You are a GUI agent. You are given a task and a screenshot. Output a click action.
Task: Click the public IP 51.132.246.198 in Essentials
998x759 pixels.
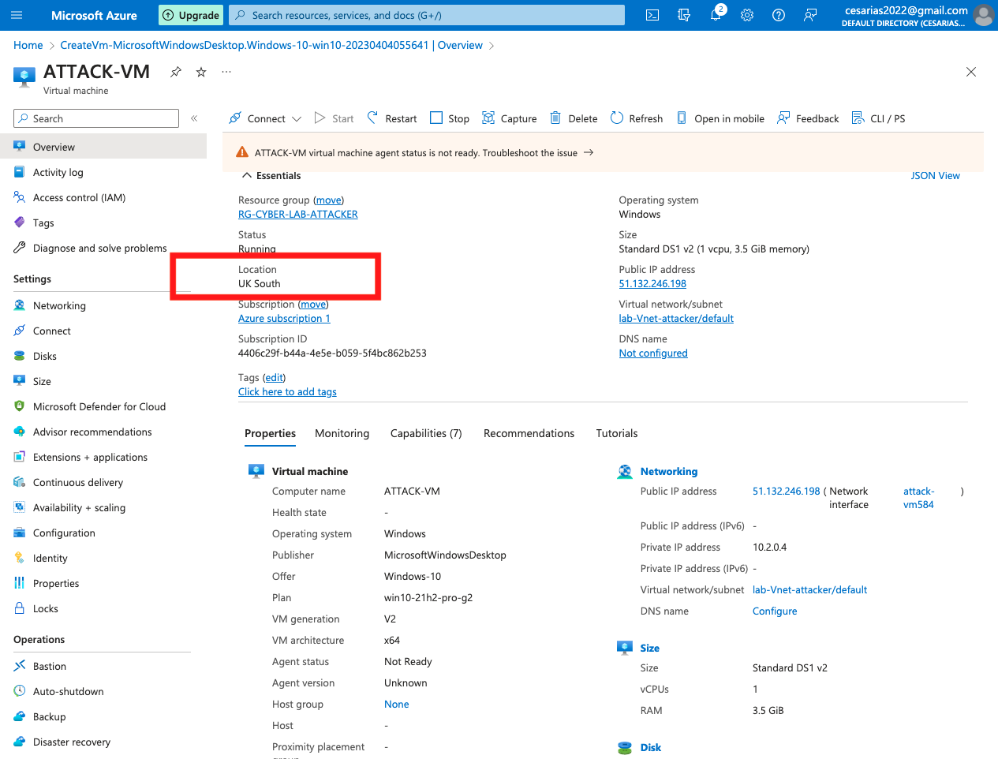coord(652,284)
